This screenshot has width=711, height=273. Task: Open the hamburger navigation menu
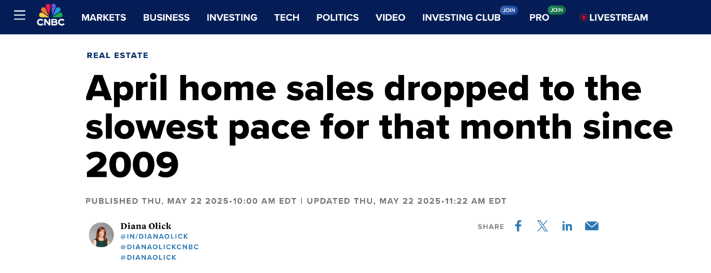19,15
